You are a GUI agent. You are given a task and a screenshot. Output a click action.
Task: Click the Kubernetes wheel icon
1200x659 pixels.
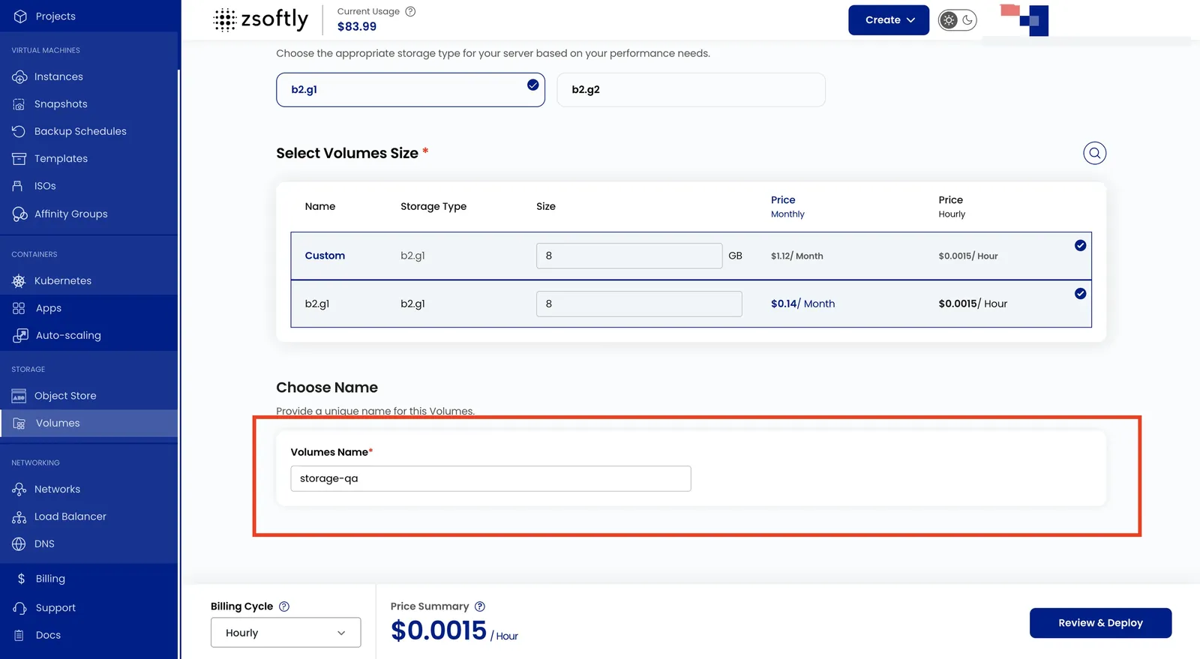19,281
